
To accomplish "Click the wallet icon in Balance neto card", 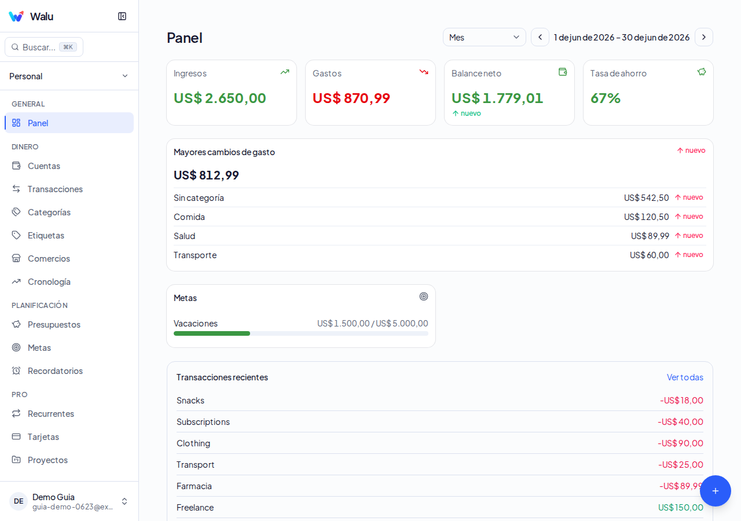I will click(563, 72).
